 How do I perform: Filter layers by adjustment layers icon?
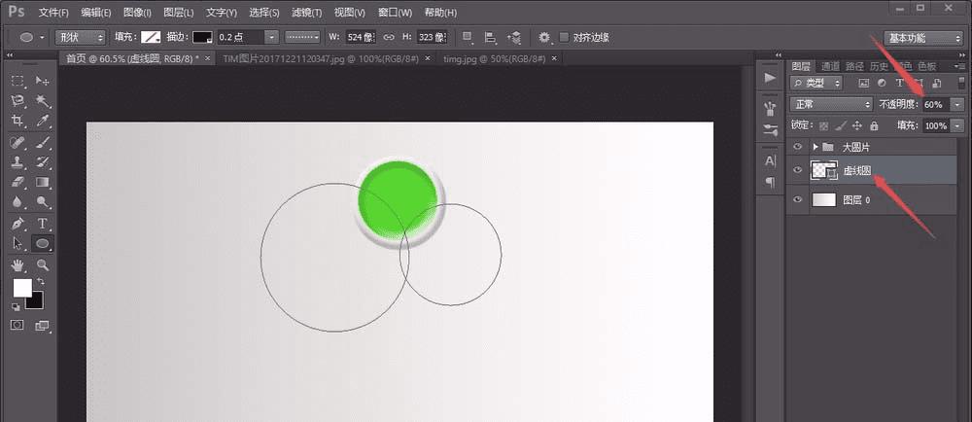(x=882, y=83)
